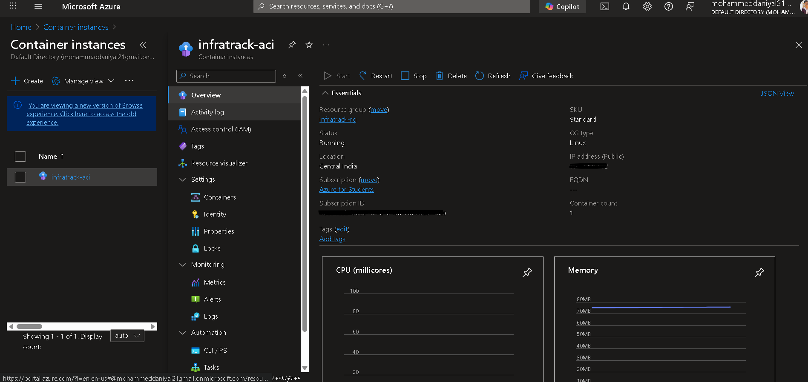Viewport: 808px width, 382px height.
Task: Open the help question mark menu
Action: [669, 6]
